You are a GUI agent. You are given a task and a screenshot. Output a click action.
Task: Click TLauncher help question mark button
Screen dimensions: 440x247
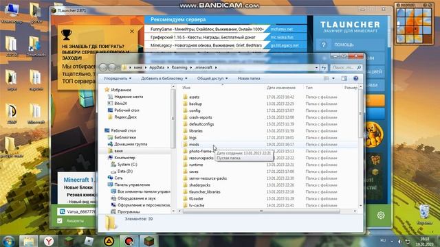pos(324,45)
